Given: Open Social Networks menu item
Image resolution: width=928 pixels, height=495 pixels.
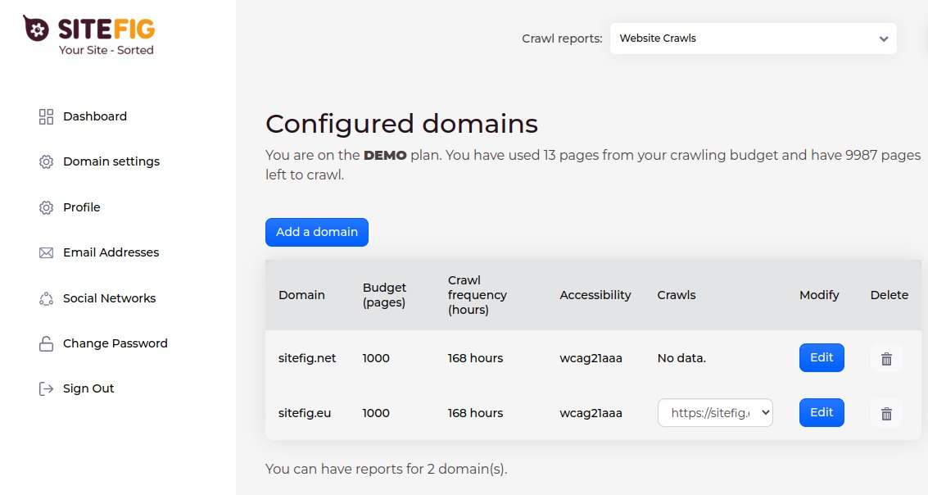Looking at the screenshot, I should point(109,298).
